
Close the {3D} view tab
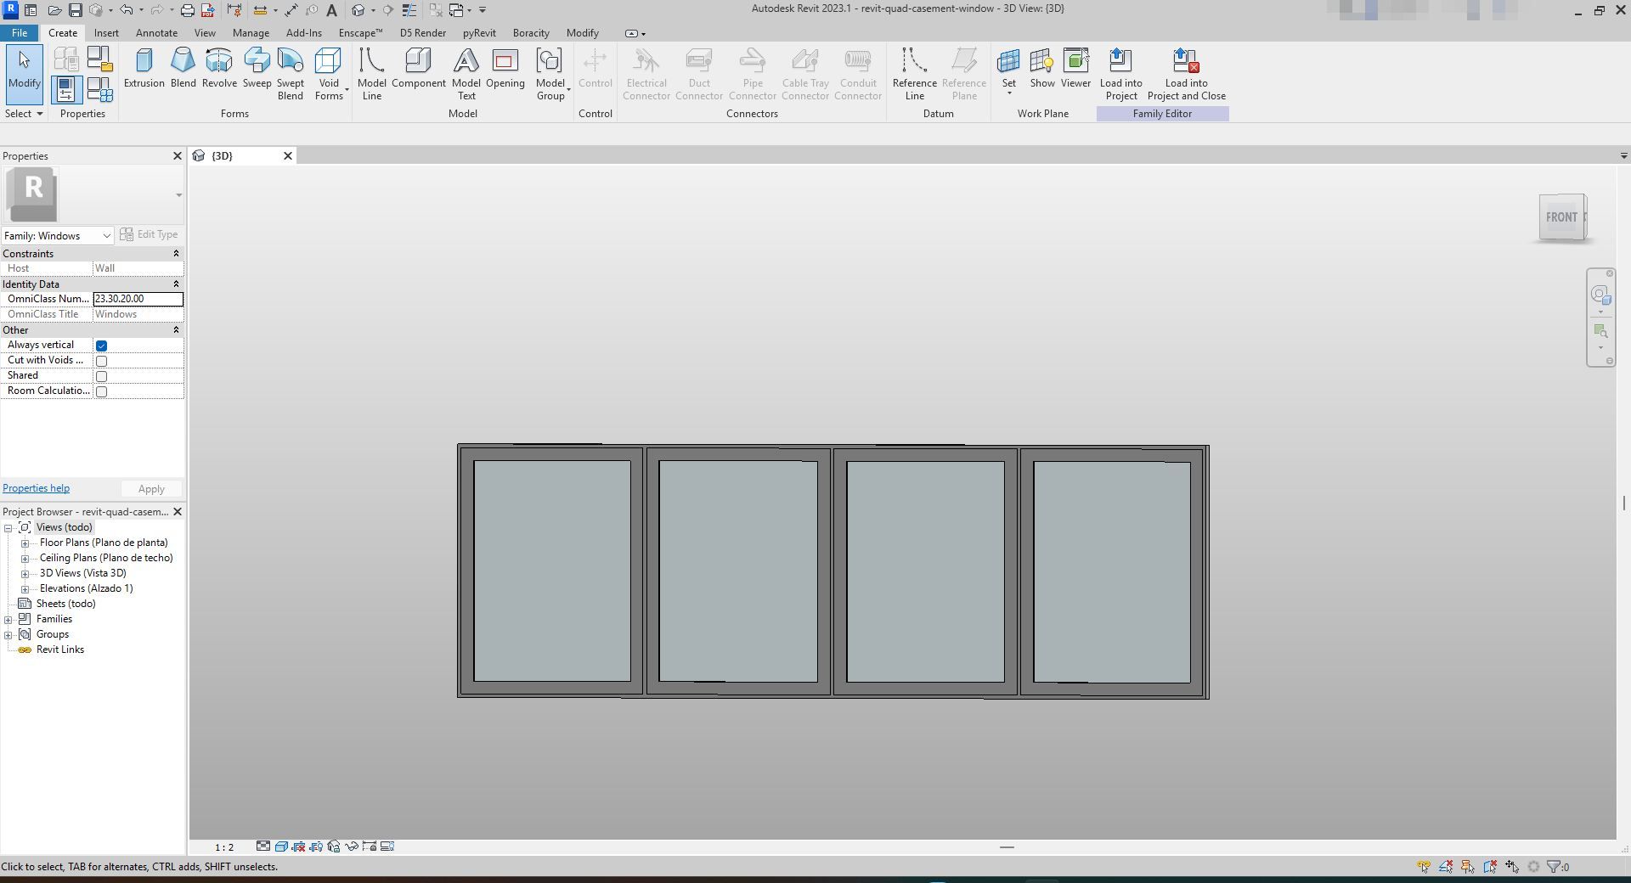(x=288, y=156)
